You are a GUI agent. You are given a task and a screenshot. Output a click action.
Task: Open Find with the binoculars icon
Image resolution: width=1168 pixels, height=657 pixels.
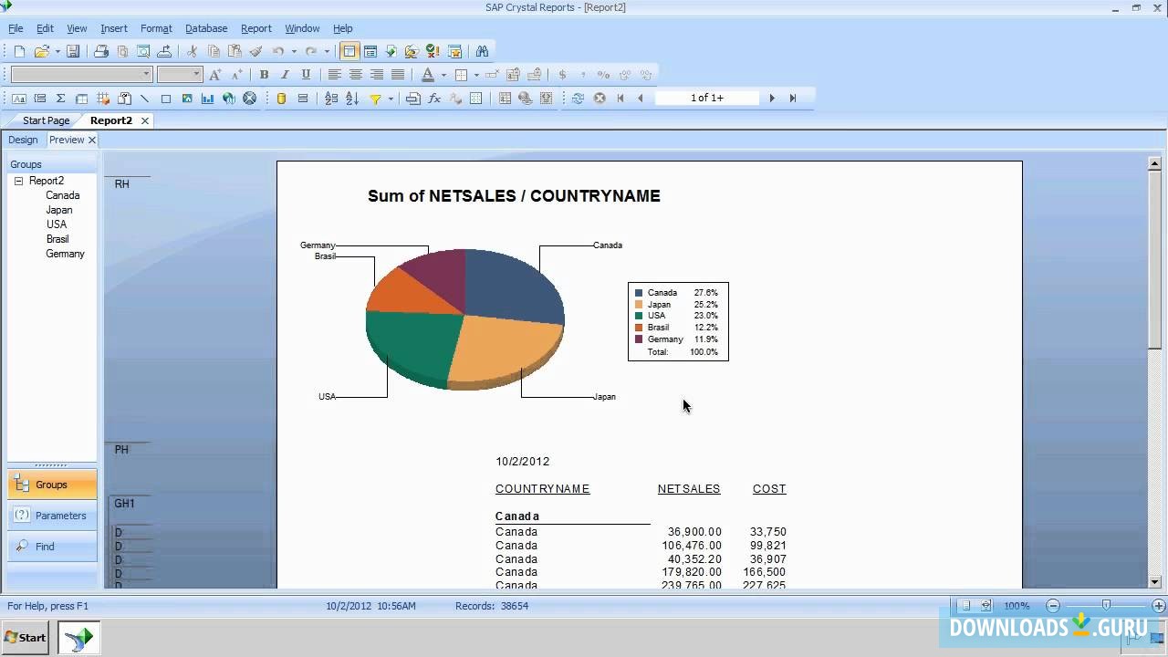point(483,52)
